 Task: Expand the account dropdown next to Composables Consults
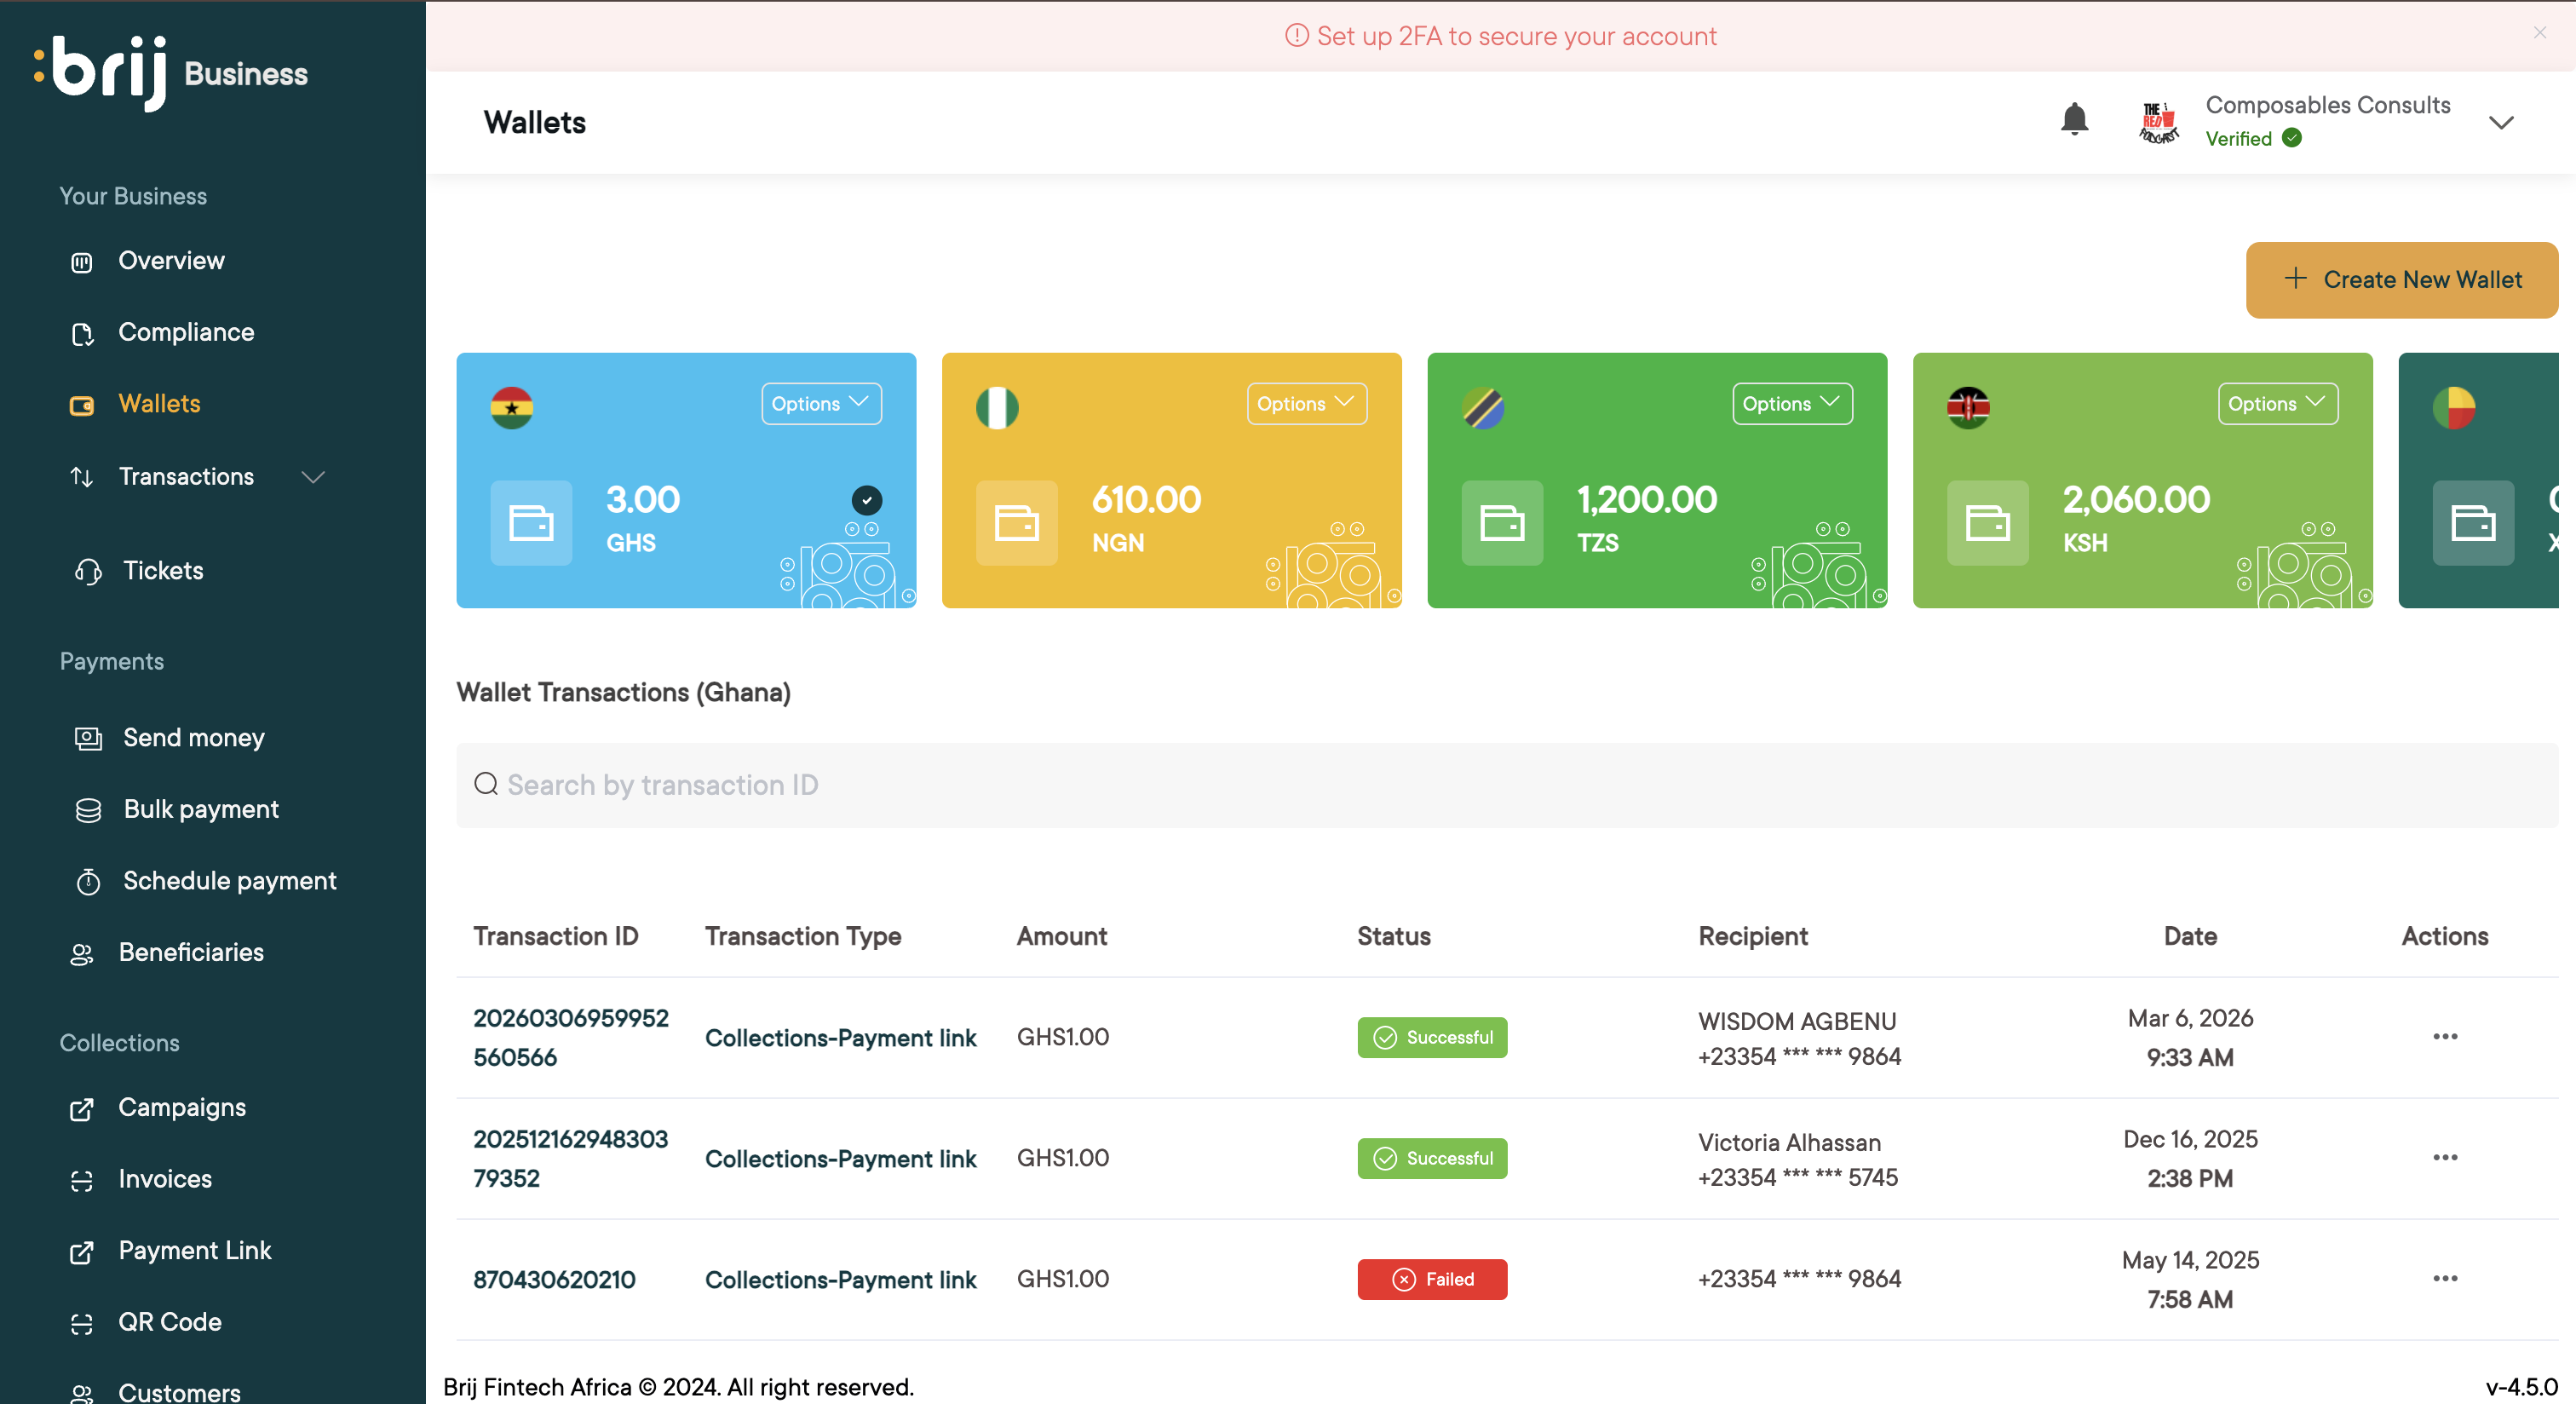(x=2500, y=122)
